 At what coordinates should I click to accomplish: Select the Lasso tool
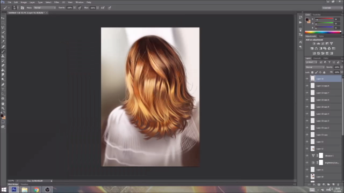3,27
